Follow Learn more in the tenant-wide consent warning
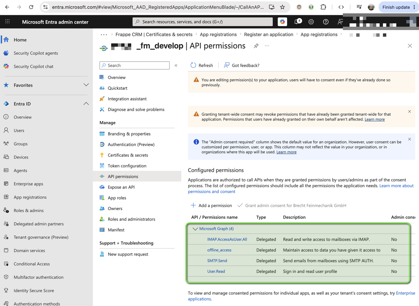419x306 pixels. tap(375, 119)
